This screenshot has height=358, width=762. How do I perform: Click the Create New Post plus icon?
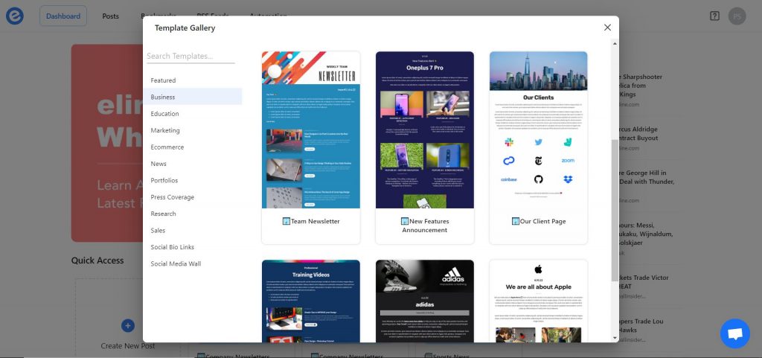(128, 325)
